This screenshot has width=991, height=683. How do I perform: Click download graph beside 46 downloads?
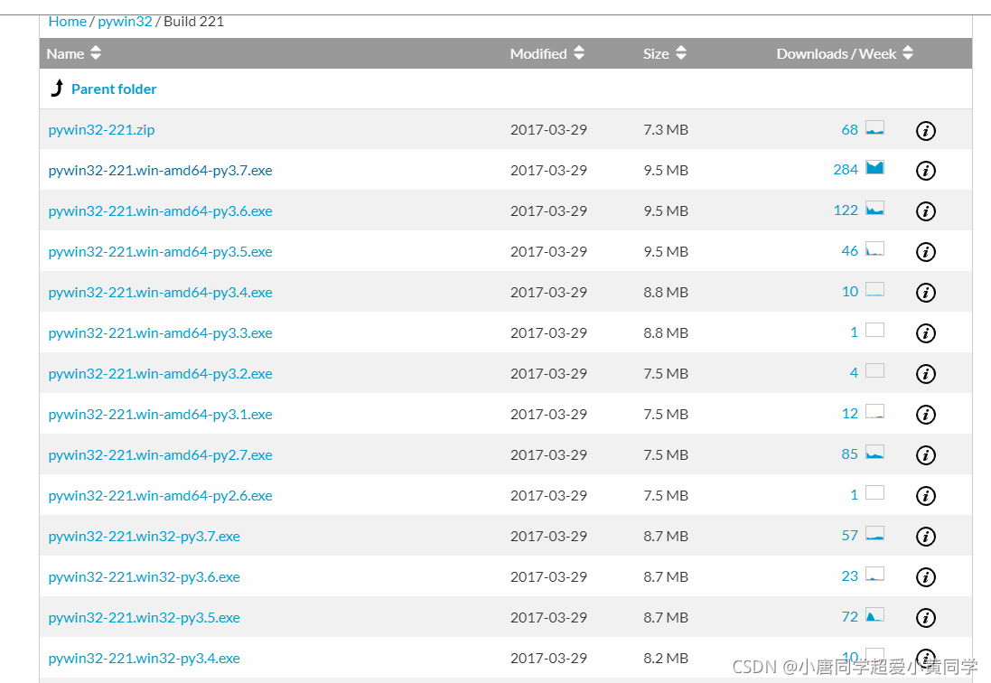[874, 249]
